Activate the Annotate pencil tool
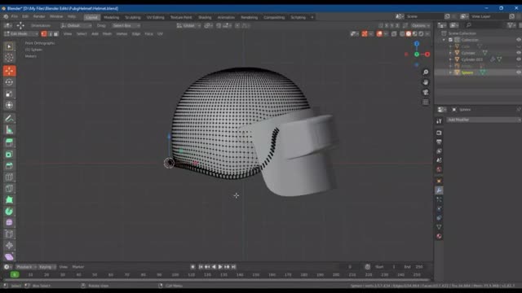522x293 pixels. (x=9, y=119)
